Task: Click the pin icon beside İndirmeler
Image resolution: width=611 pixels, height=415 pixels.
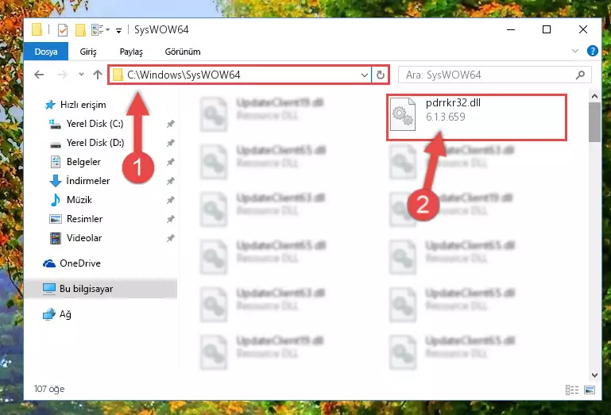Action: point(170,181)
